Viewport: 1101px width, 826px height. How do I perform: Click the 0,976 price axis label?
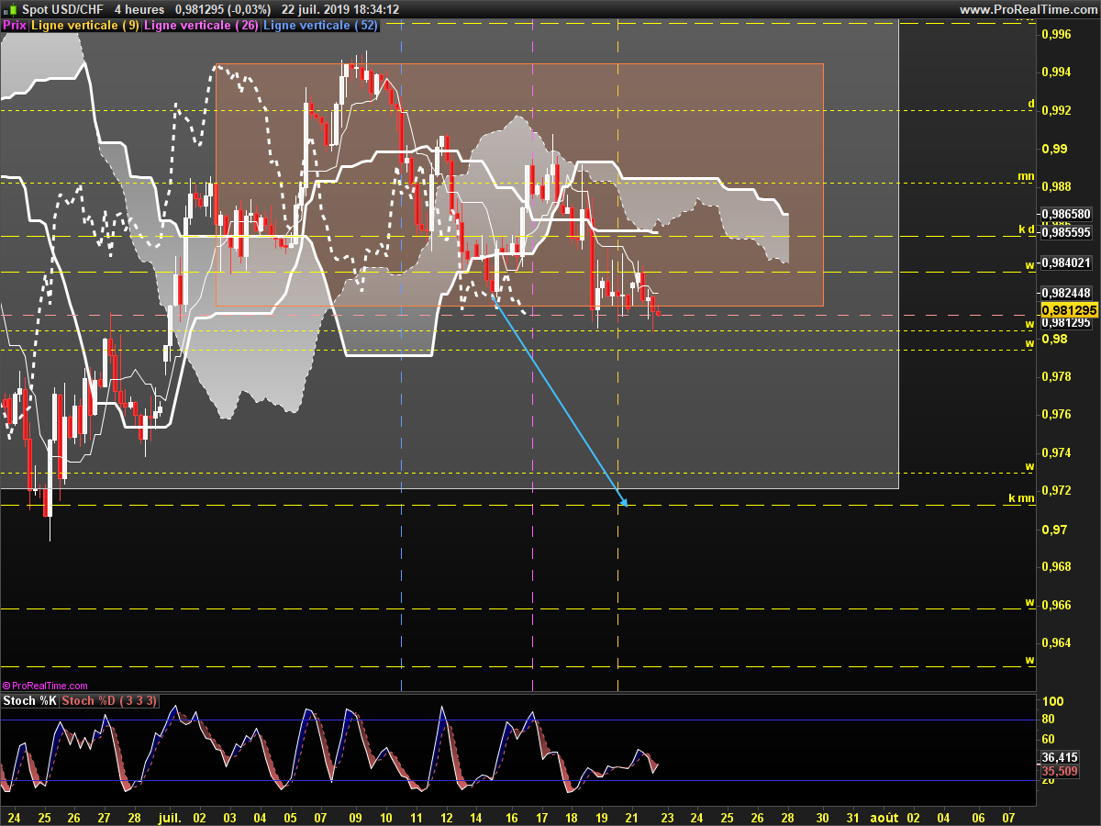pyautogui.click(x=1056, y=414)
